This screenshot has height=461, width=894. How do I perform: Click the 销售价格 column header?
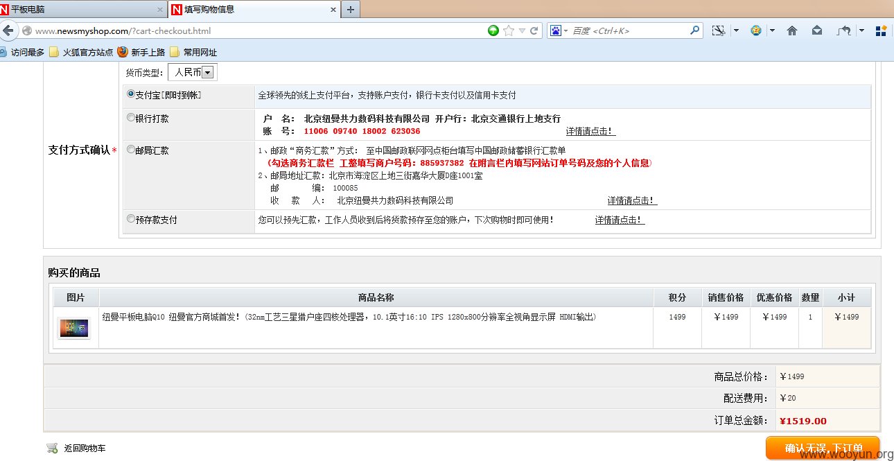[x=726, y=297]
